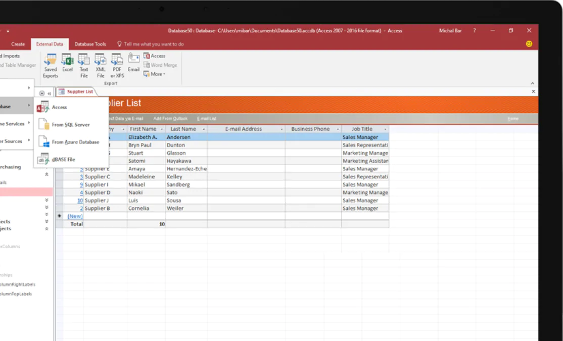The image size is (563, 341).
Task: Expand the Job Title column filter arrow
Action: 385,129
